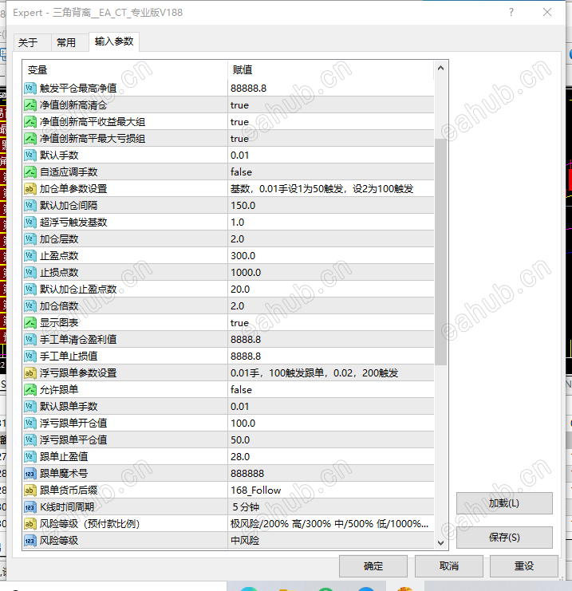The height and width of the screenshot is (591, 572).
Task: Click the icon beside 净值创新高平收益最大组
Action: 30,122
